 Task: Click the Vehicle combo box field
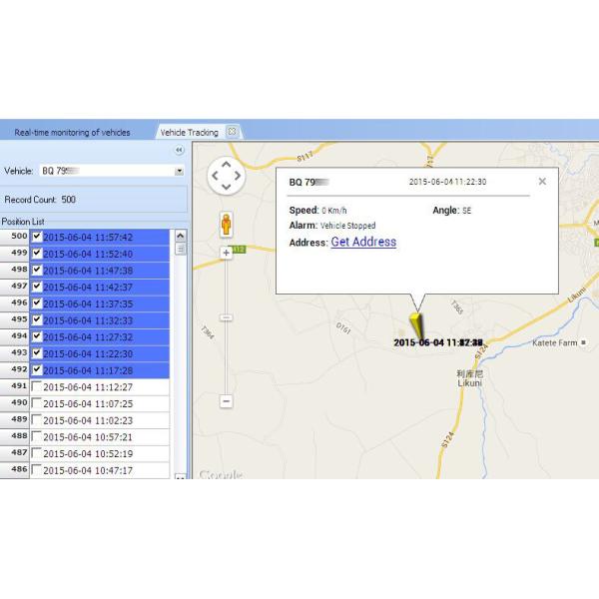(x=112, y=171)
